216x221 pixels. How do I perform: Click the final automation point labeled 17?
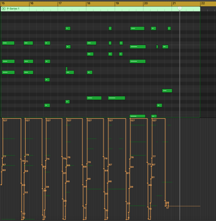click(x=168, y=206)
